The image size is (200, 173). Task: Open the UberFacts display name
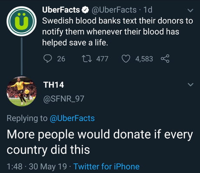point(61,10)
